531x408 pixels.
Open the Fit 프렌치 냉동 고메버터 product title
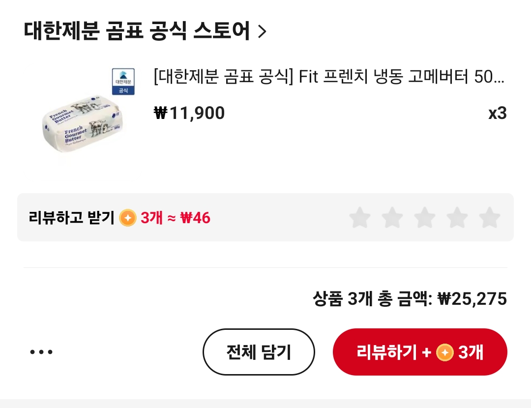coord(328,77)
